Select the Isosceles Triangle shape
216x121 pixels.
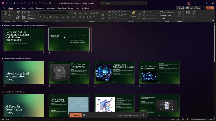coord(110,15)
